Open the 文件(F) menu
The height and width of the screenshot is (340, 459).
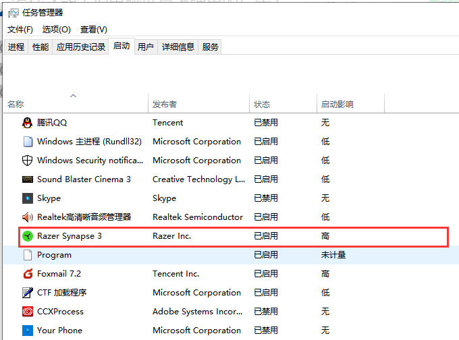tap(20, 30)
